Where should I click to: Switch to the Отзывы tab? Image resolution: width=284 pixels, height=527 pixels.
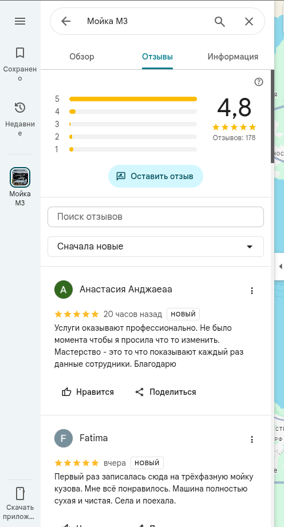(x=157, y=57)
